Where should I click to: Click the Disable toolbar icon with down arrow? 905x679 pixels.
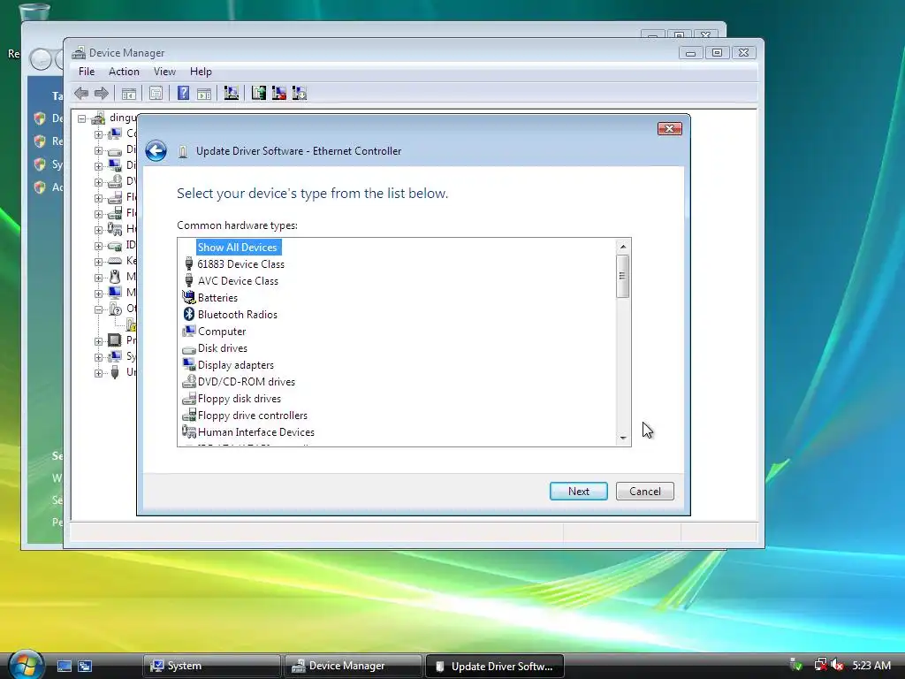click(300, 93)
